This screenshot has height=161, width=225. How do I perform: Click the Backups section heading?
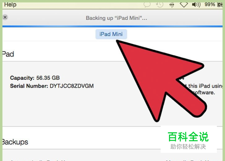pyautogui.click(x=15, y=142)
